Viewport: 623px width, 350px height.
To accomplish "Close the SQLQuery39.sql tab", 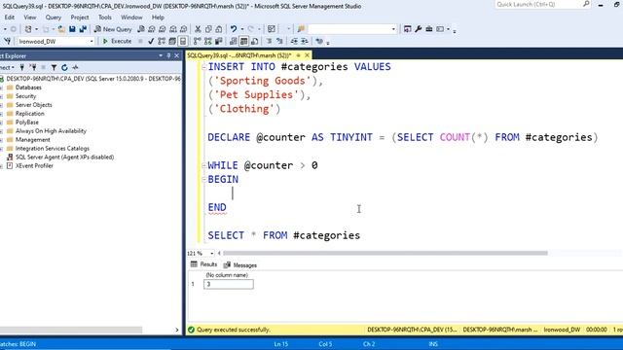I will (x=308, y=55).
